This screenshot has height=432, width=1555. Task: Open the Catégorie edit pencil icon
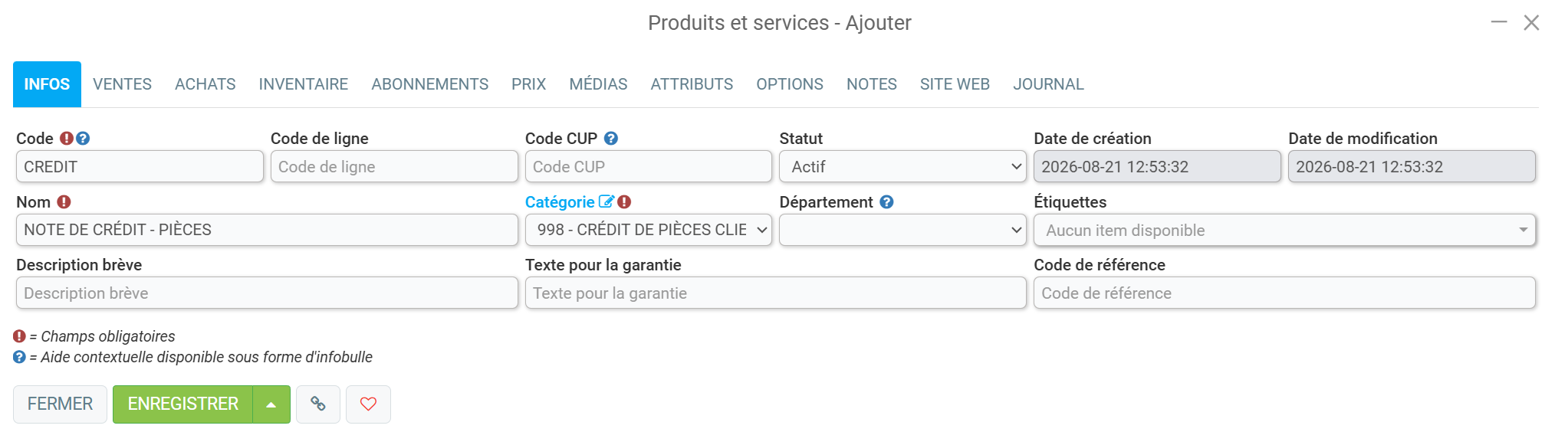point(607,202)
